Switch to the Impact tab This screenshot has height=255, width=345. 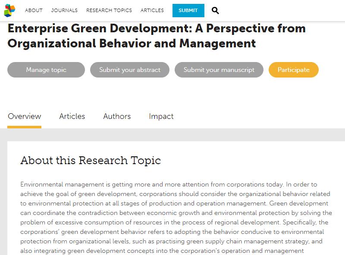[x=161, y=116]
